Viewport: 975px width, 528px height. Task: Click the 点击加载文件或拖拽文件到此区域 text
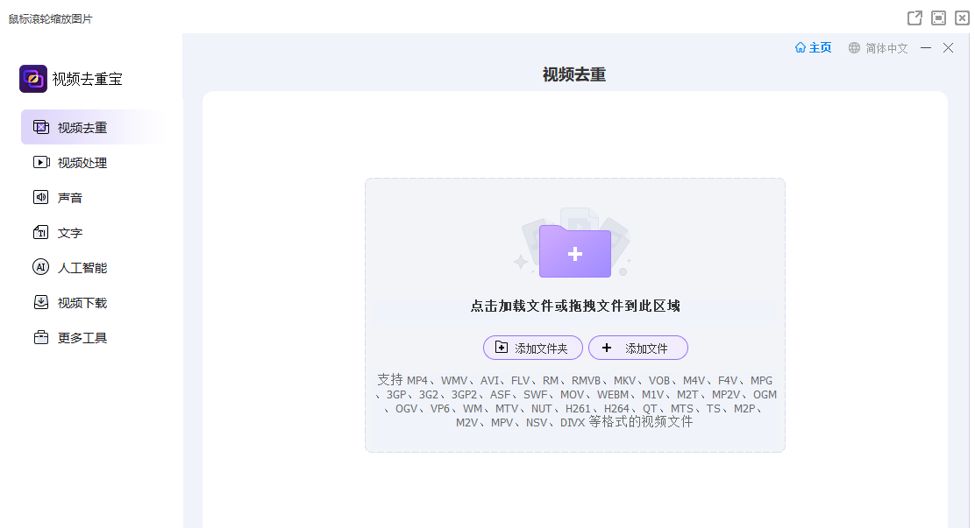click(575, 306)
